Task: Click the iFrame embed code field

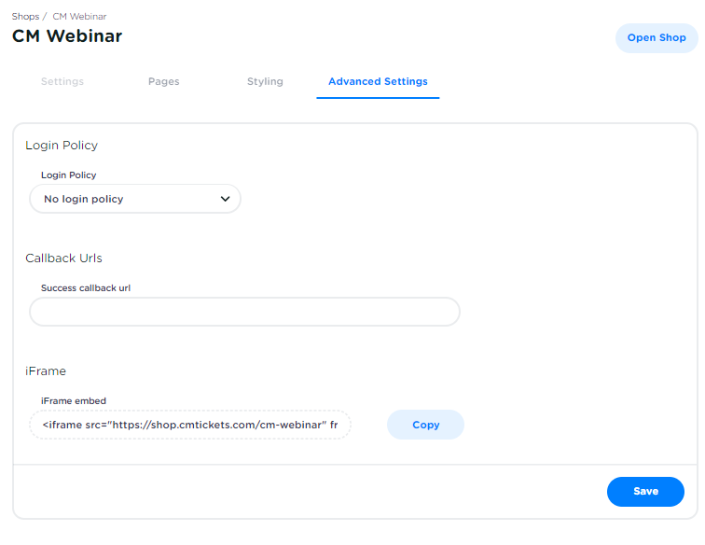Action: [x=190, y=425]
